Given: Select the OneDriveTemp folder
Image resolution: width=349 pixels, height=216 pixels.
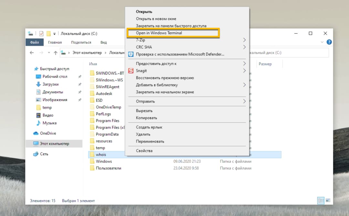Looking at the screenshot, I should [x=106, y=107].
